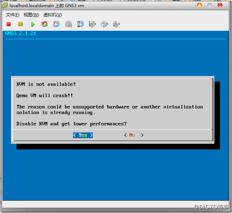Maximize the window with grey round button
Screen dimensions: 232x213
click(209, 5)
